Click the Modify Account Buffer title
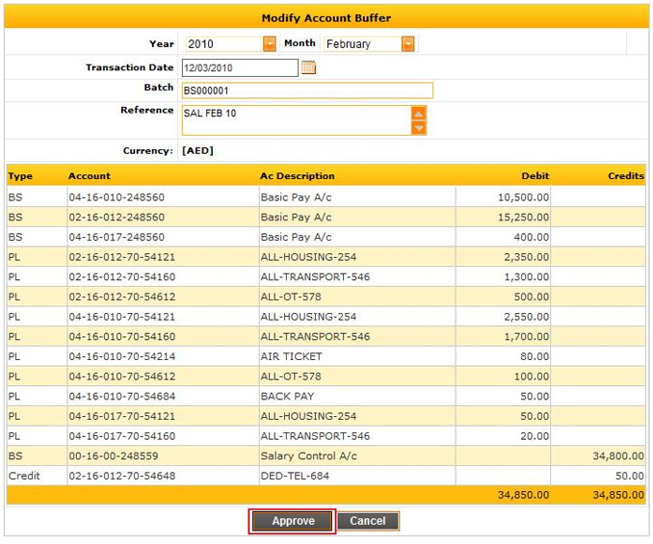This screenshot has width=653, height=544. click(x=326, y=18)
